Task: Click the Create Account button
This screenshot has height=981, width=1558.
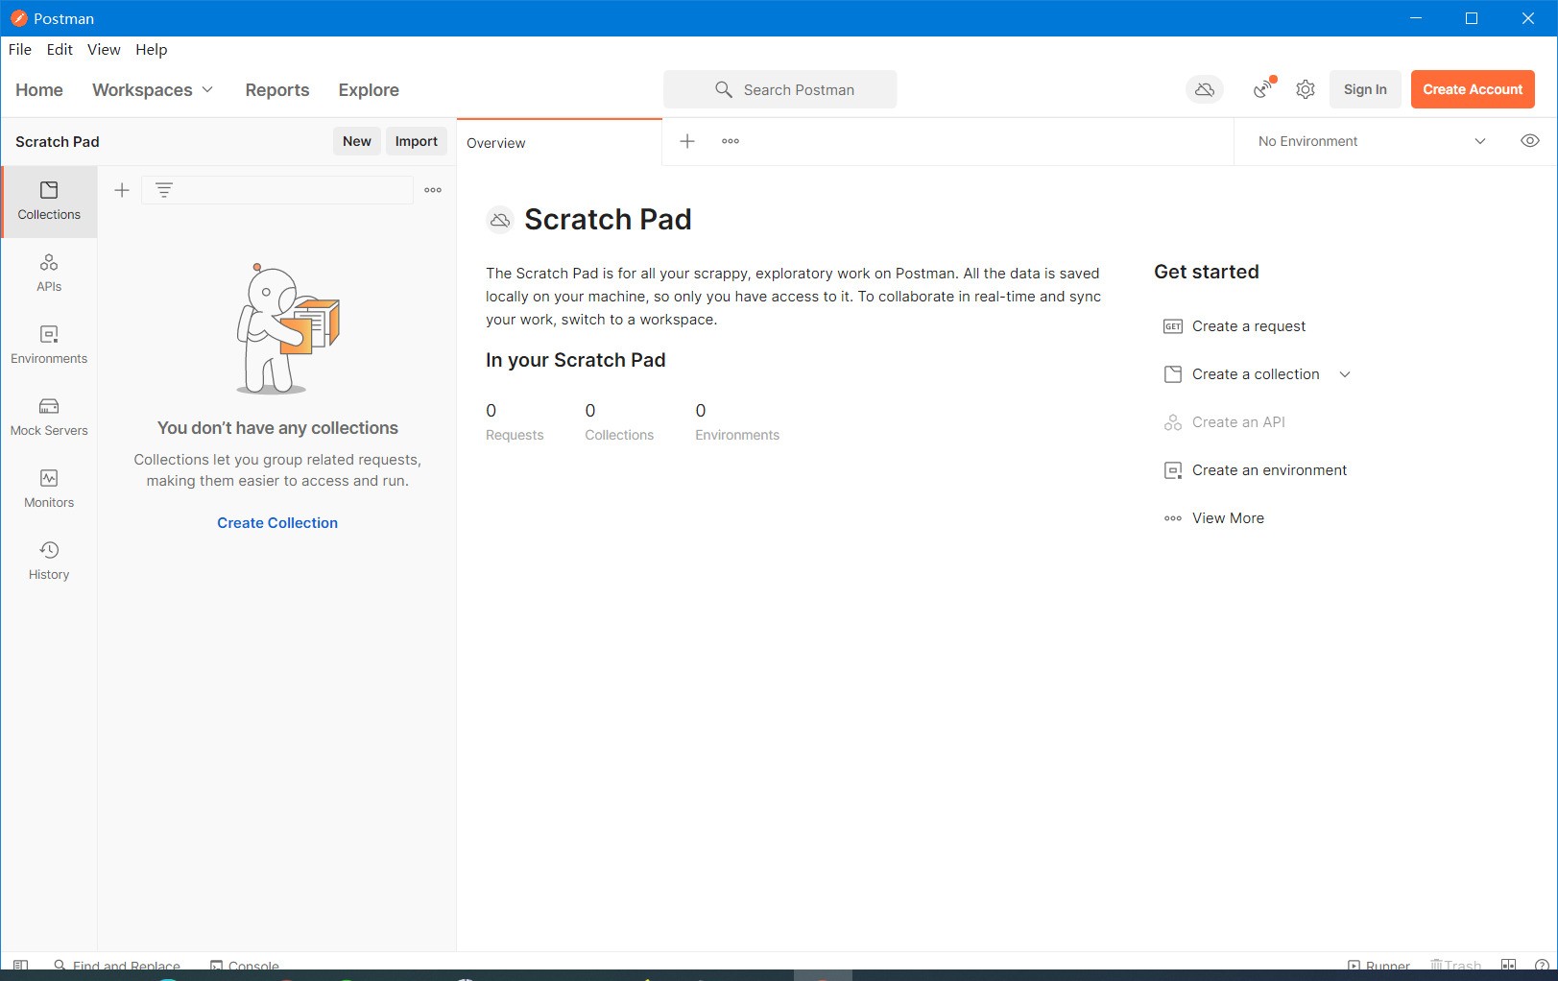Action: (x=1473, y=89)
